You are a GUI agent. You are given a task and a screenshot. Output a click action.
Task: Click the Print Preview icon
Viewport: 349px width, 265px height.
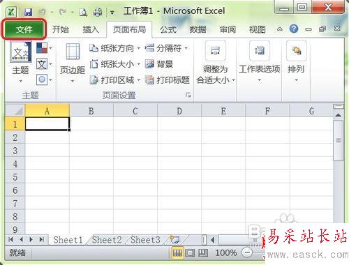[x=83, y=12]
